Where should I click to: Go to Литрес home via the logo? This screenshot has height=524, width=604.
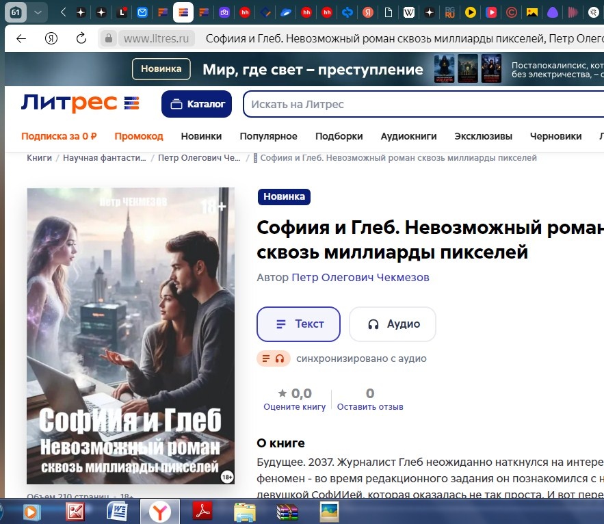[x=80, y=103]
